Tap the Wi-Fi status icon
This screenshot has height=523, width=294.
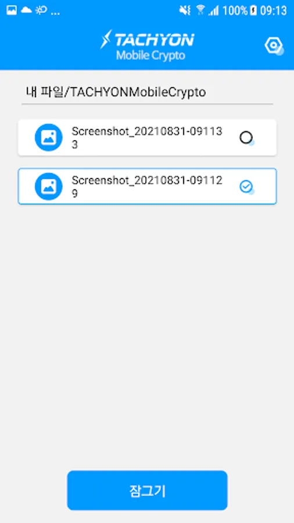click(200, 10)
